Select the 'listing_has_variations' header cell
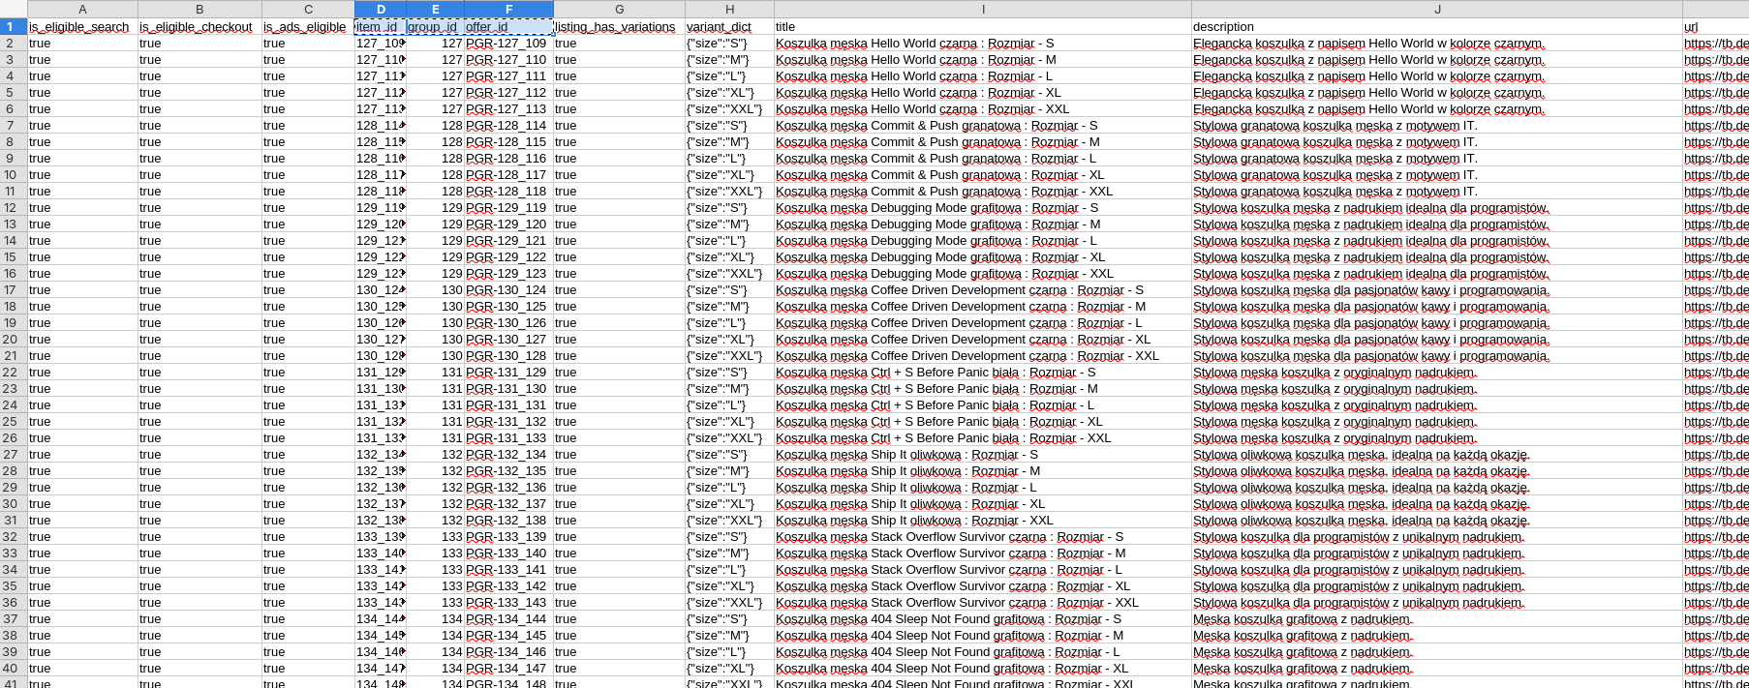1749x688 pixels. [619, 27]
